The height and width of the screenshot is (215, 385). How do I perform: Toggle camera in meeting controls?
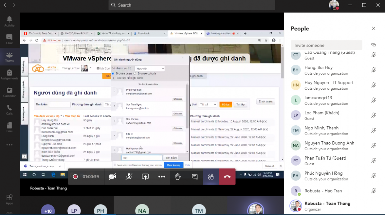tap(113, 177)
